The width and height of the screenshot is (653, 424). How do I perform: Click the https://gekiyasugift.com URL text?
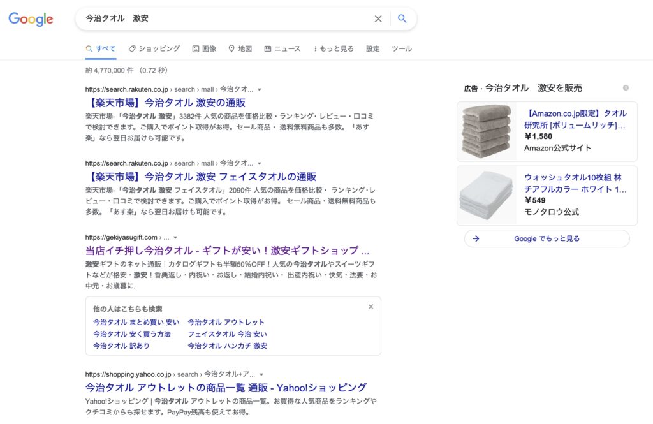pyautogui.click(x=121, y=237)
